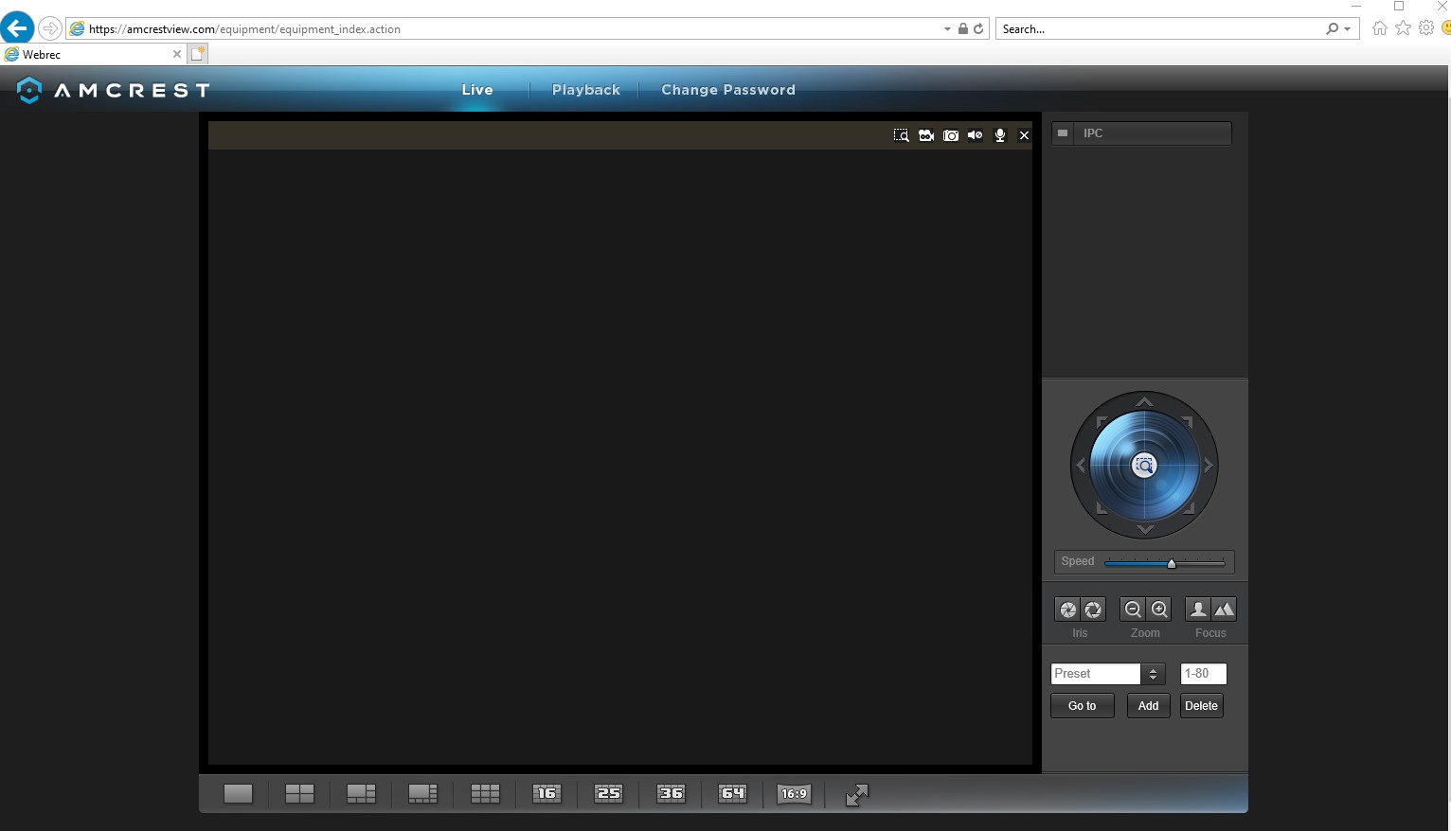
Task: Select the Webrec browser tab
Action: [93, 54]
